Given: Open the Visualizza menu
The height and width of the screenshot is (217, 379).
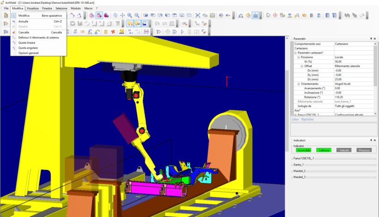Looking at the screenshot, I should pos(33,8).
